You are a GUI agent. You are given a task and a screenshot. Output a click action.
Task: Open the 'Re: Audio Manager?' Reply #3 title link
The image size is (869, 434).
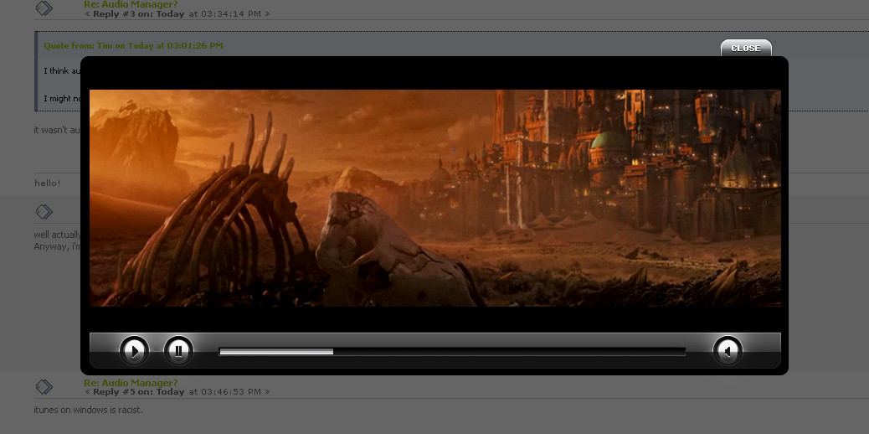(131, 4)
